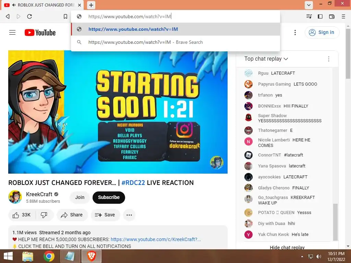Image resolution: width=351 pixels, height=263 pixels.
Task: Click the channel watermark in the video corner
Action: point(217,163)
